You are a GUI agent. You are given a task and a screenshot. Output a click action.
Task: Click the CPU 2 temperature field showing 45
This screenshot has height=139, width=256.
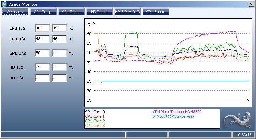pos(60,28)
